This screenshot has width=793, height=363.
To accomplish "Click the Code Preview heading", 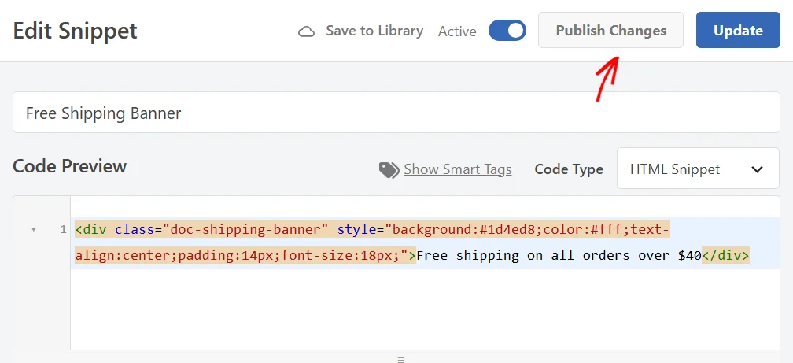I will tap(69, 166).
